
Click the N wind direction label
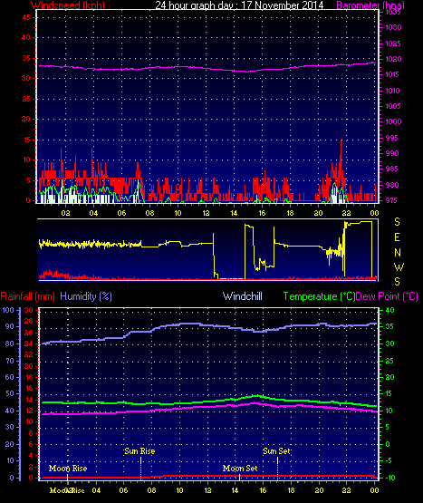[398, 253]
